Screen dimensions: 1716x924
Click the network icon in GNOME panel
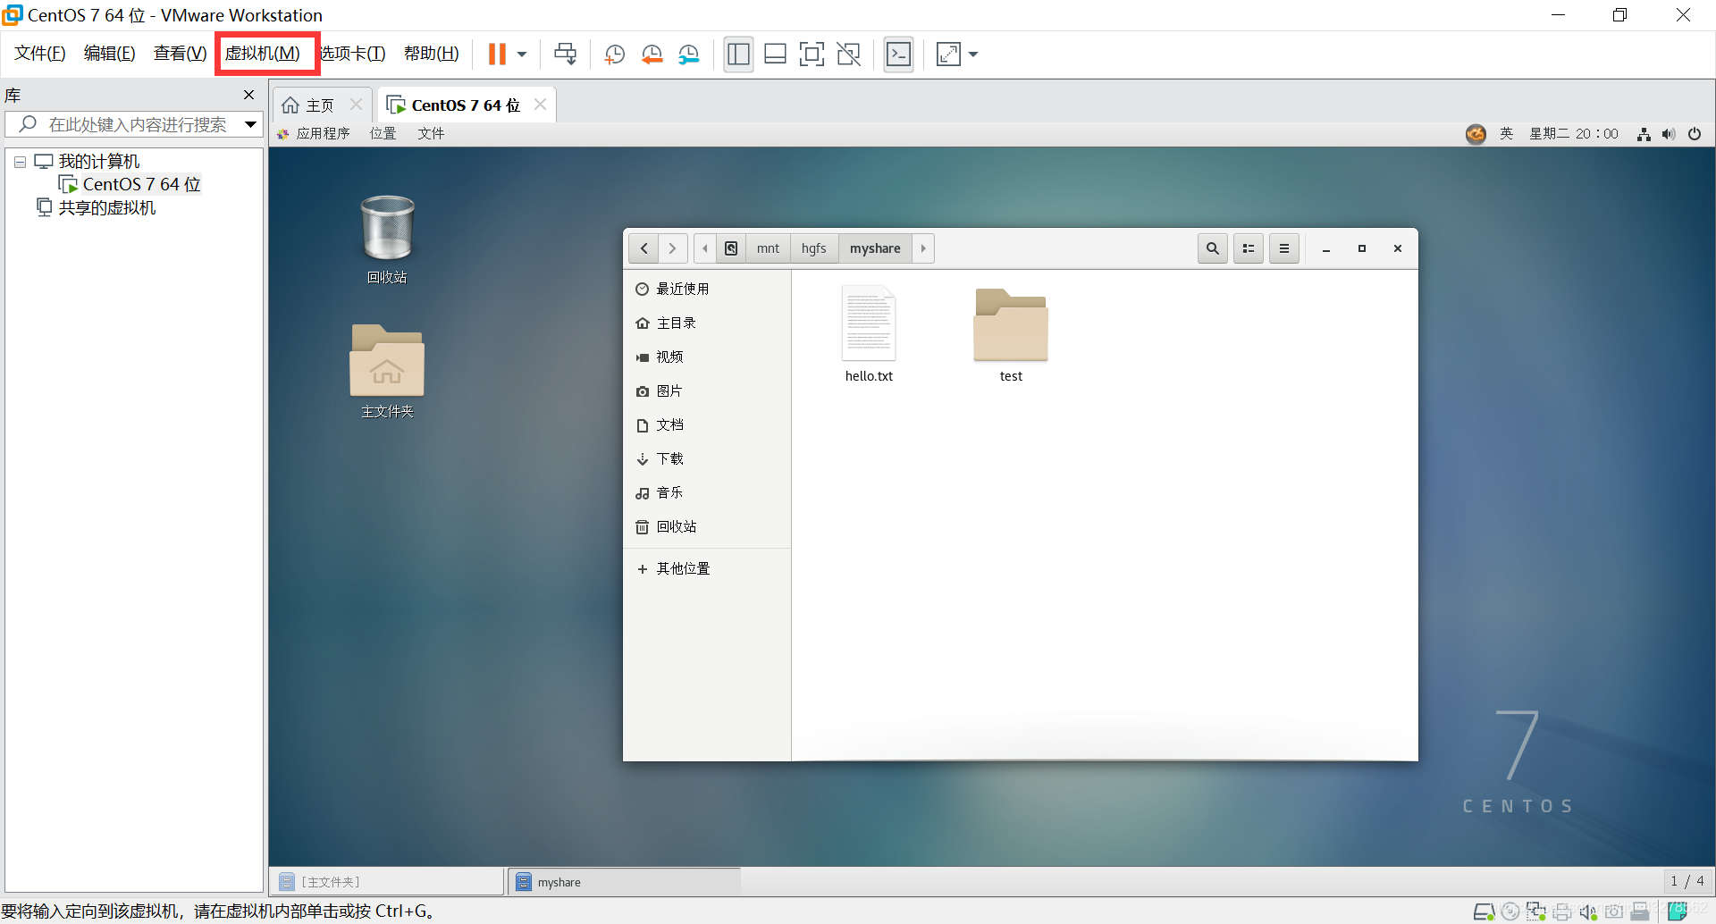pos(1644,134)
